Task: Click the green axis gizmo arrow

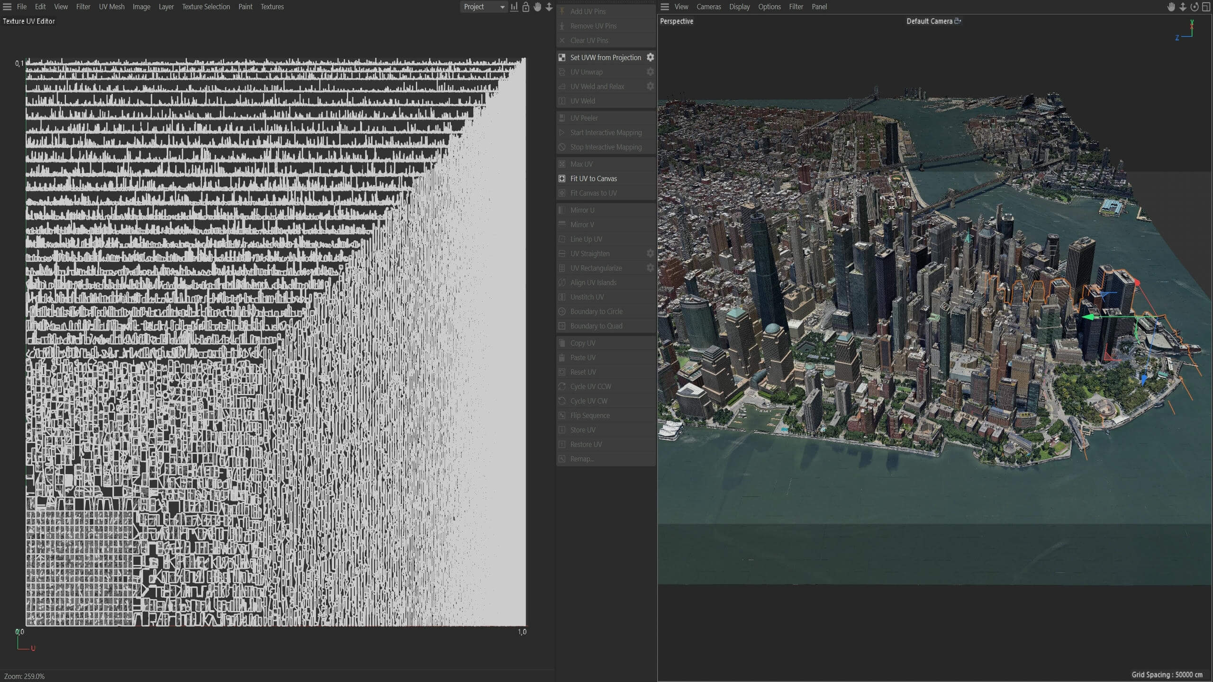Action: 1089,317
